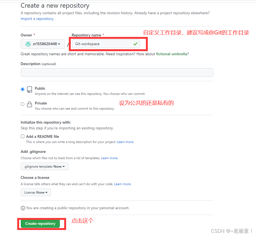Click the Repository name input field

pyautogui.click(x=106, y=44)
